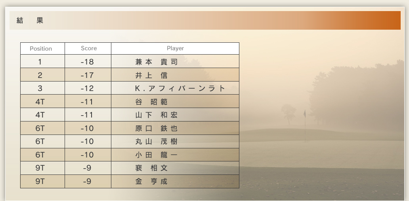Select player name 丸山 茂樹
The width and height of the screenshot is (409, 201).
click(157, 142)
